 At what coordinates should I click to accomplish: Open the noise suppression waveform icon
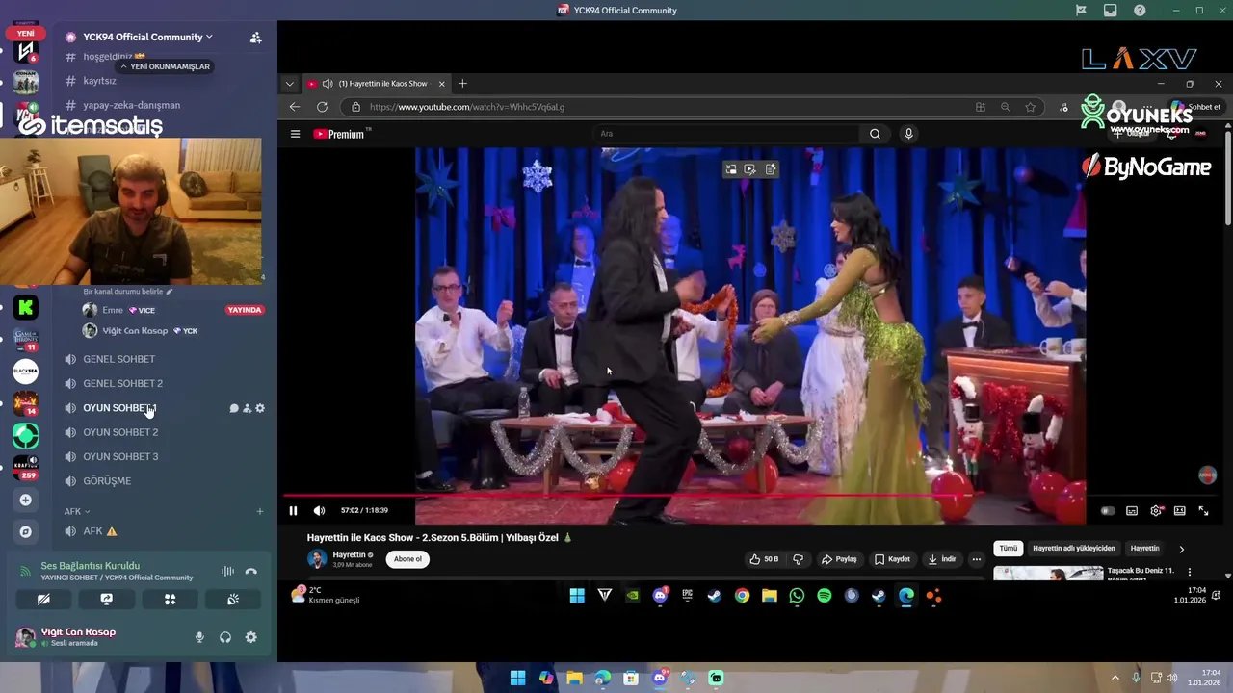coord(227,571)
